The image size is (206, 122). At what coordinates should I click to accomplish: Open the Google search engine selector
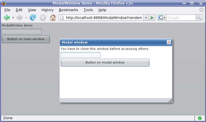click(x=162, y=18)
